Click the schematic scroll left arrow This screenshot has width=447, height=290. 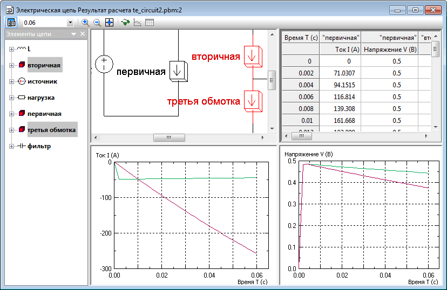pos(96,138)
